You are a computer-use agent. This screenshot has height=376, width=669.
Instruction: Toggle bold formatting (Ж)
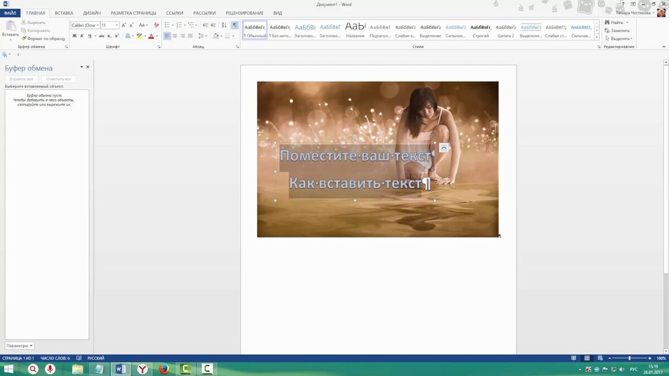[74, 36]
